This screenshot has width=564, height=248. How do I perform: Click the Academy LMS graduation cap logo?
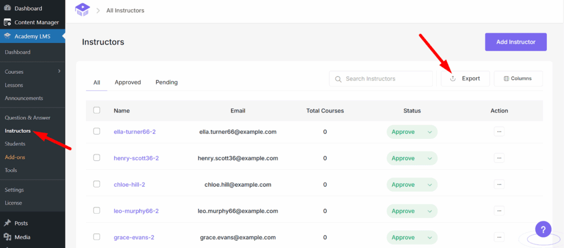coord(82,10)
